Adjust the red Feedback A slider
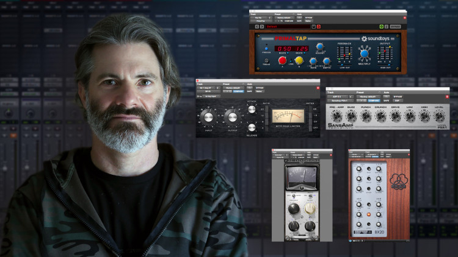The height and width of the screenshot is (257, 458). click(x=344, y=54)
